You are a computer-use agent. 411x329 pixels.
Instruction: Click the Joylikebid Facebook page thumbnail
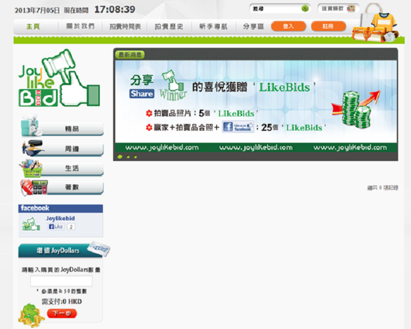tap(31, 224)
